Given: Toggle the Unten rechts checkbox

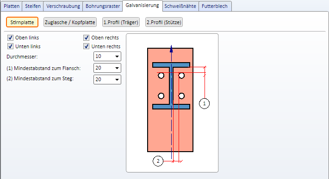Looking at the screenshot, I should point(86,46).
